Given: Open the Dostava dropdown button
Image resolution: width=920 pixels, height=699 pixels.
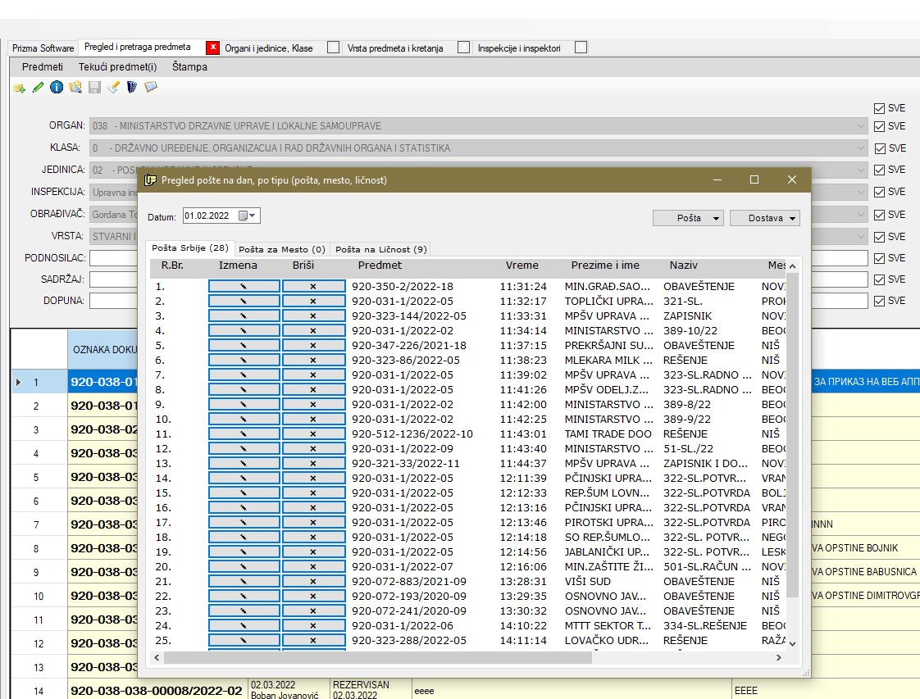Looking at the screenshot, I should tap(764, 218).
